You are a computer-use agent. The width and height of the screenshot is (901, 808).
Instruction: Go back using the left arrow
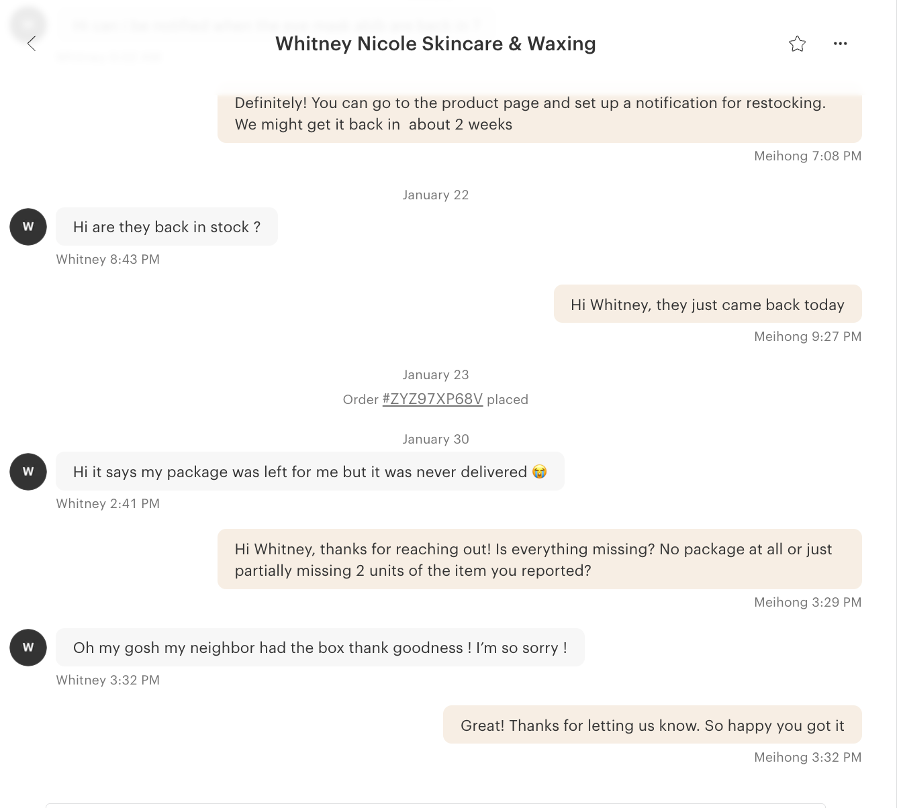(x=31, y=44)
